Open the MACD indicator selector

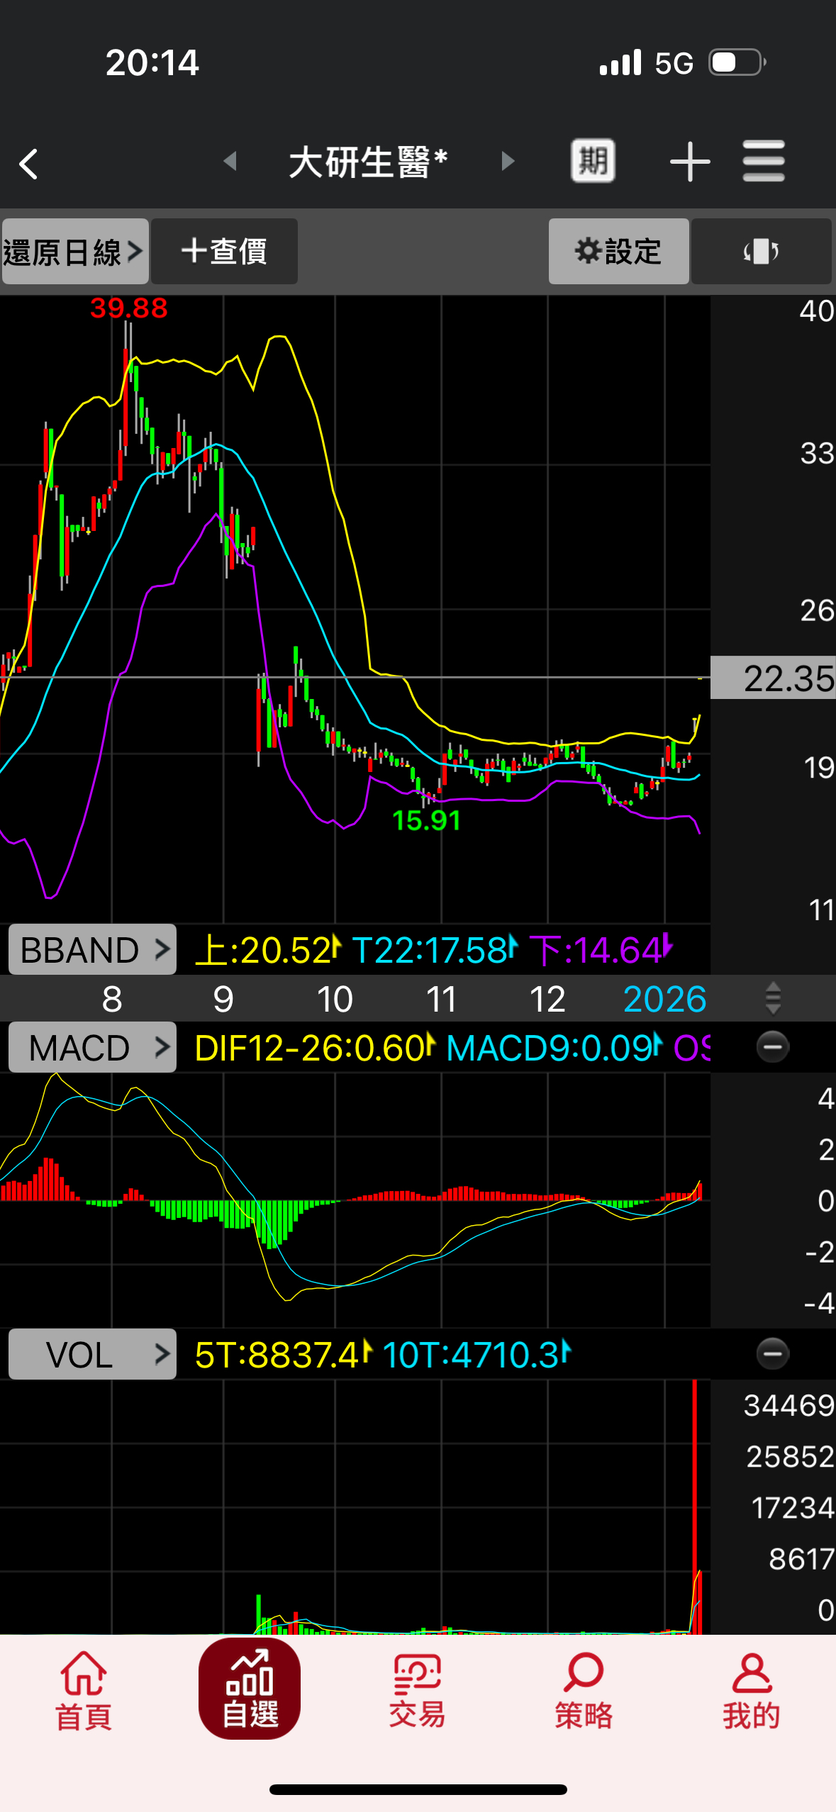coord(92,1047)
